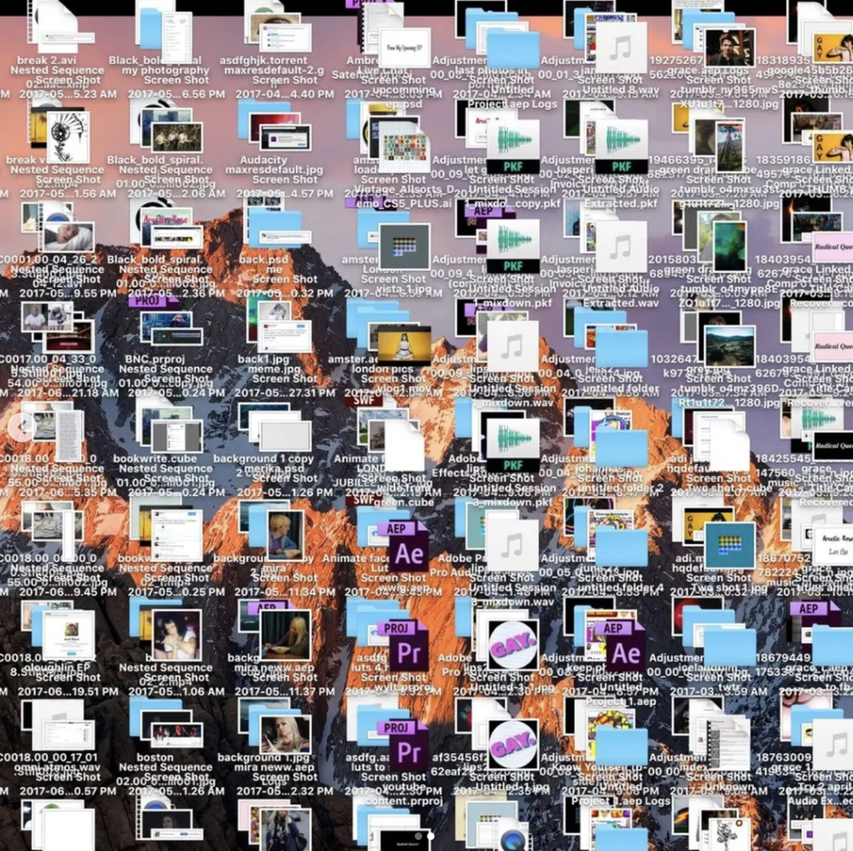
Task: Select the 'boston' folder name
Action: 155,757
